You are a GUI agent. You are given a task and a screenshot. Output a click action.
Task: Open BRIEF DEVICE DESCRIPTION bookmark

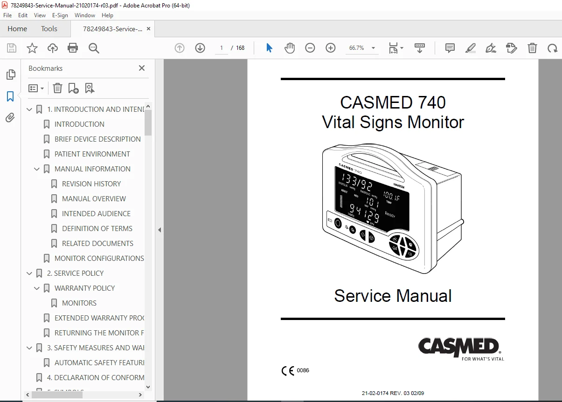(97, 139)
